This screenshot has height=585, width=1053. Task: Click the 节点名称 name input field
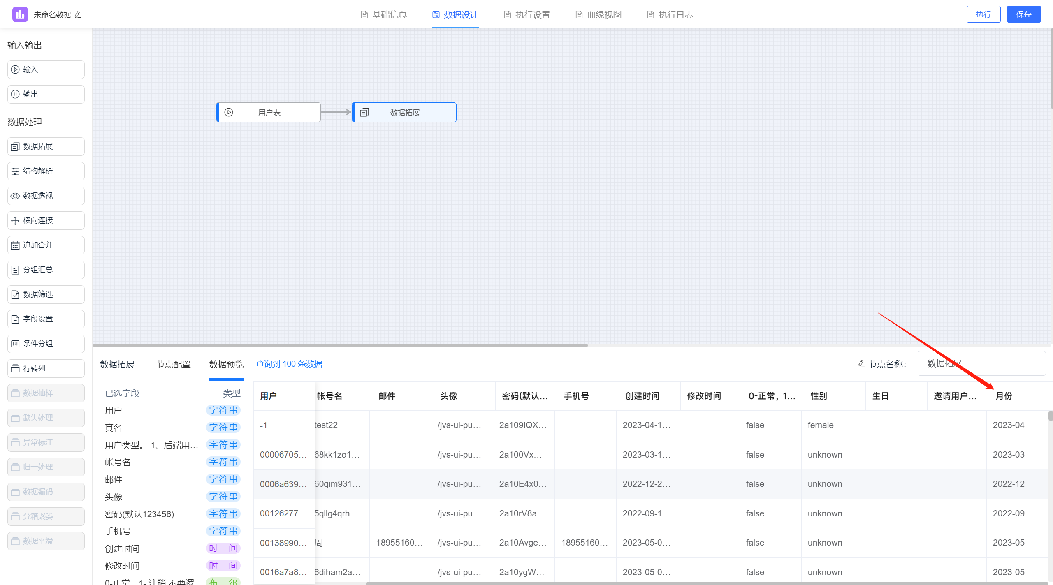click(982, 363)
